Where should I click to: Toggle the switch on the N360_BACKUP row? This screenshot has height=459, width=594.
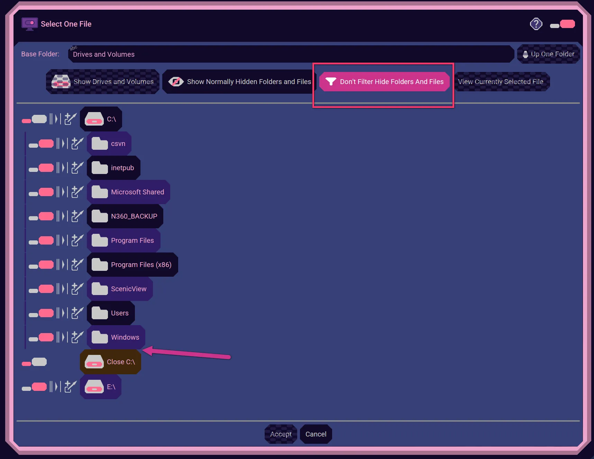pos(41,217)
